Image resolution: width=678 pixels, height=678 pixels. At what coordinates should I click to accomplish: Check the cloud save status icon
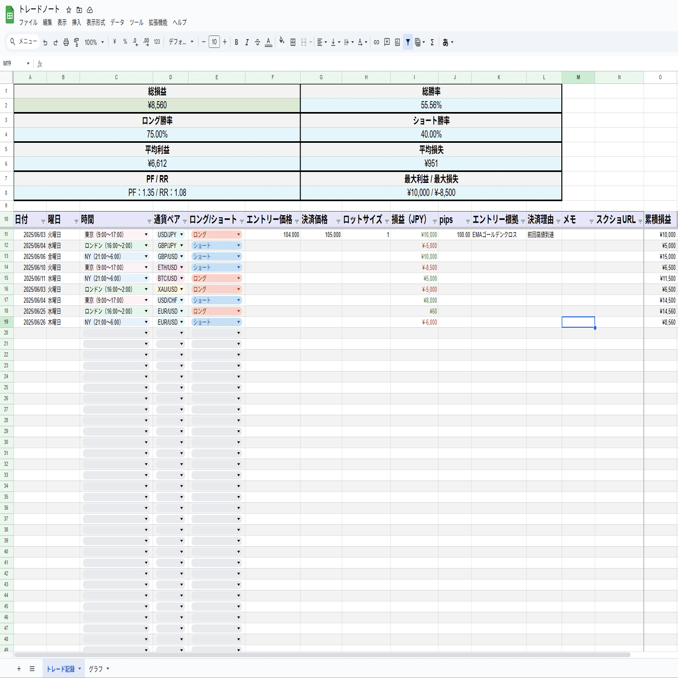tap(90, 10)
